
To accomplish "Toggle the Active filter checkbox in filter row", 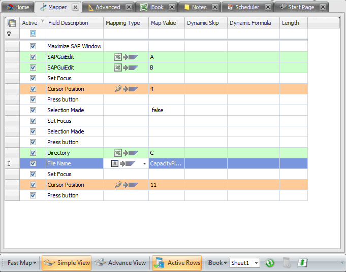I will [33, 33].
